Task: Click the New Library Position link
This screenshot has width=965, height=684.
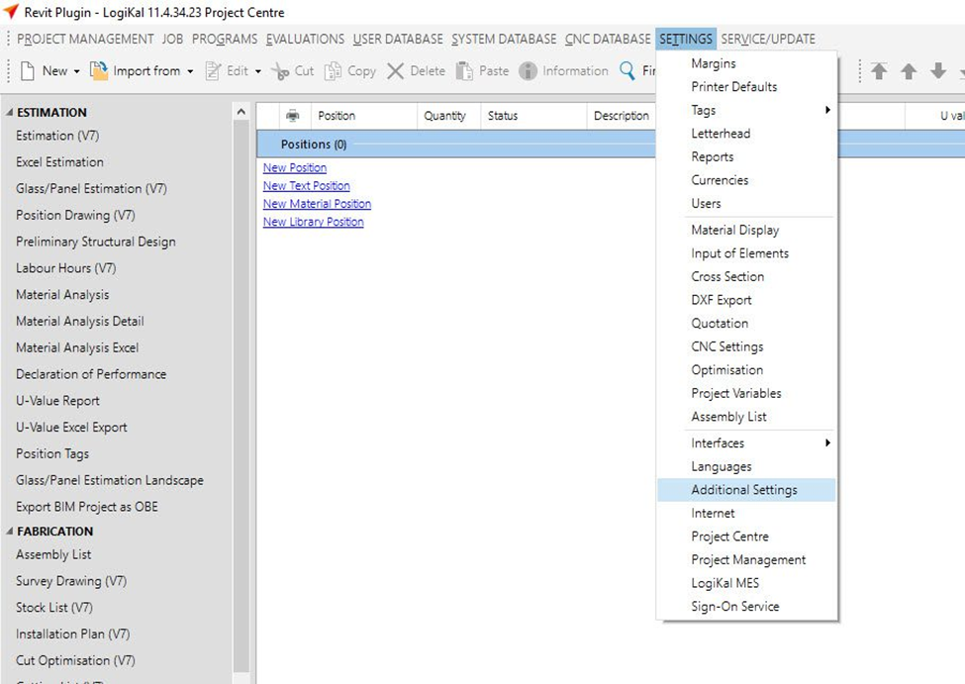Action: (x=313, y=222)
